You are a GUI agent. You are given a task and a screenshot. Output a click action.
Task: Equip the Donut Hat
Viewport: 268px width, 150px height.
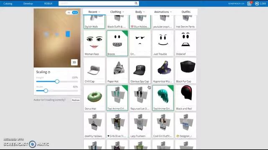click(94, 98)
